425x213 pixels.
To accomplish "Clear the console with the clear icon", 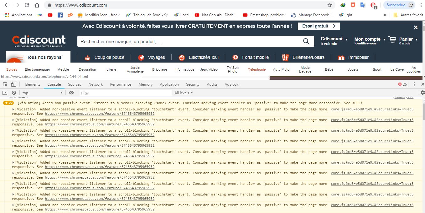I will pyautogui.click(x=14, y=93).
